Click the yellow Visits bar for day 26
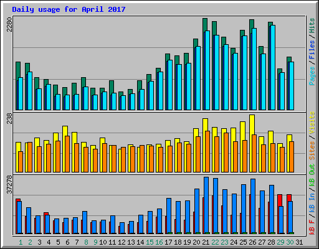 tap(252, 125)
